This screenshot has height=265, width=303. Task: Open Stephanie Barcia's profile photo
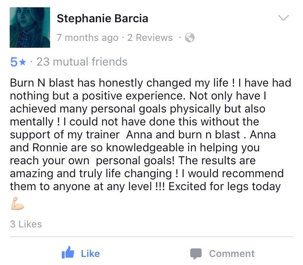tap(30, 28)
